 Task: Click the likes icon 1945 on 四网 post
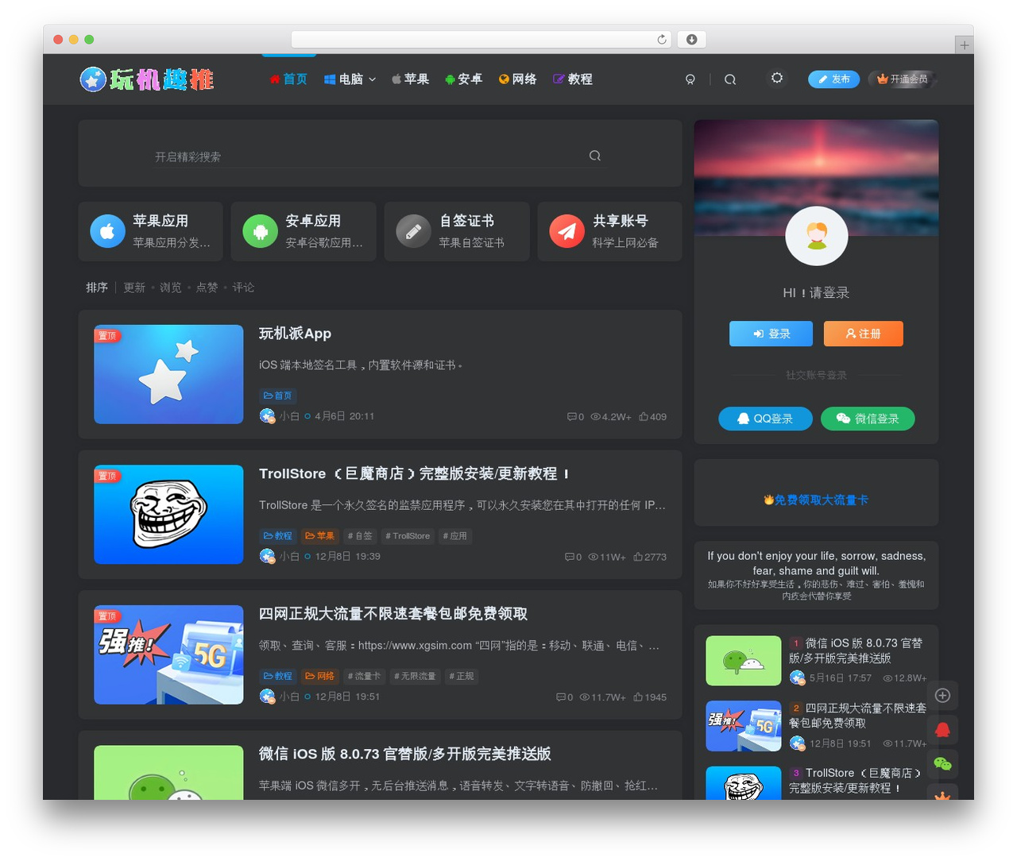click(x=649, y=697)
